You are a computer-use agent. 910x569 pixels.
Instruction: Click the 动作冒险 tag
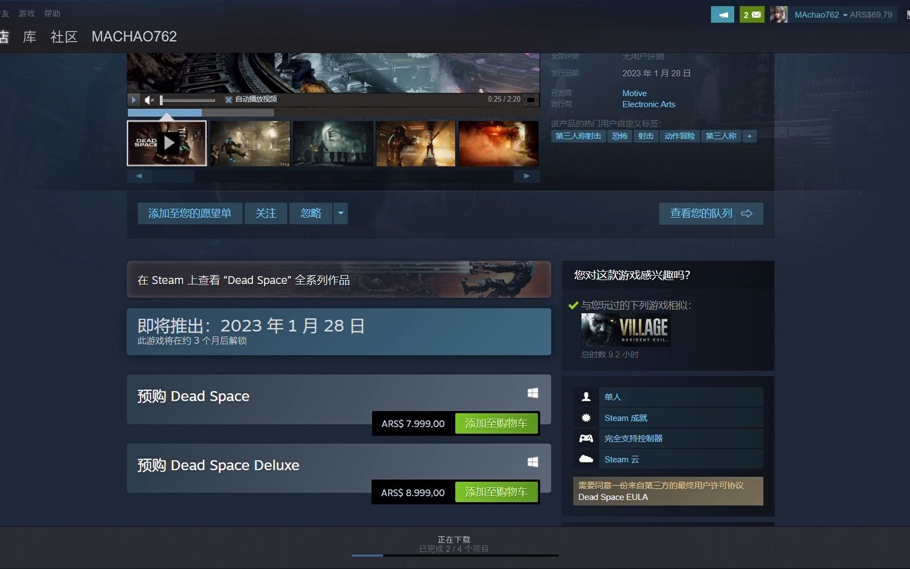[680, 136]
